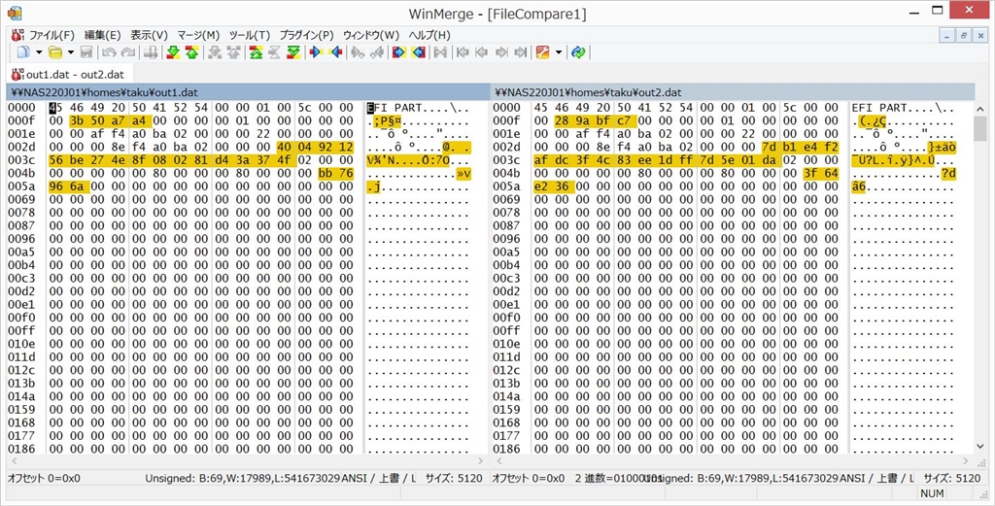Click the All Left copy icon
This screenshot has height=506, width=995.
click(418, 52)
